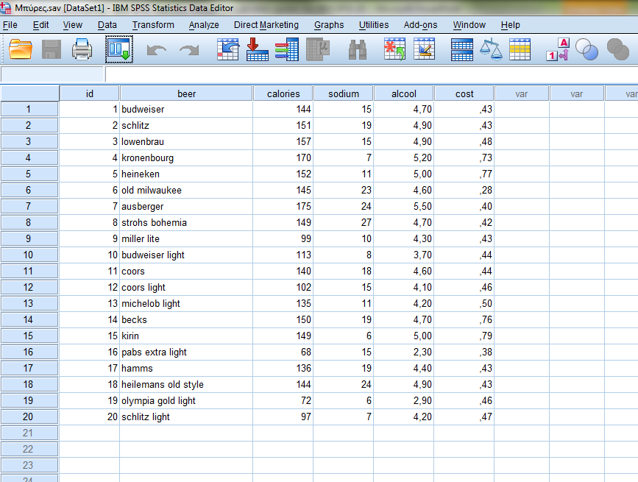
Task: Open the Add-ons menu
Action: (420, 25)
